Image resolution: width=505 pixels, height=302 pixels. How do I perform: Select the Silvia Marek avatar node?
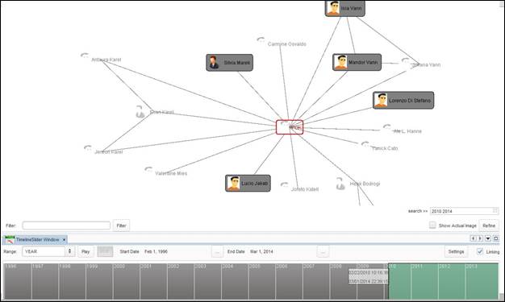tap(229, 62)
